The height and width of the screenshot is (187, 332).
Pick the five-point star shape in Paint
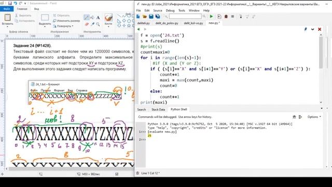[129, 25]
